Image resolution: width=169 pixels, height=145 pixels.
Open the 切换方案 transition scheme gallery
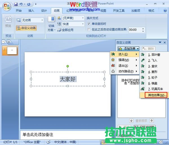click(x=52, y=24)
